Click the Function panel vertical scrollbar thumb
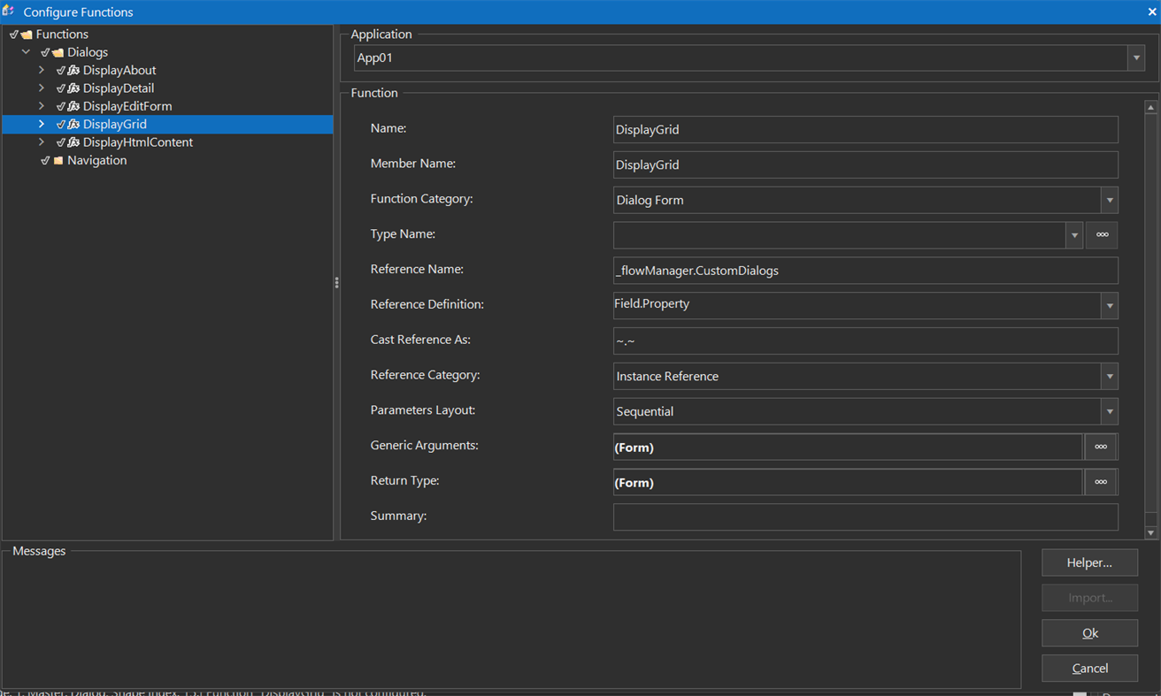Image resolution: width=1161 pixels, height=696 pixels. click(1150, 313)
